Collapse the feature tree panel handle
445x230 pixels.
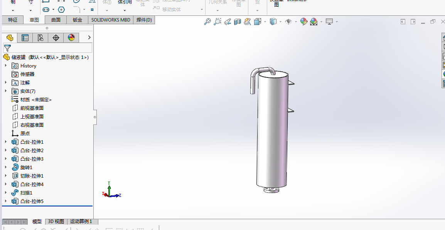coord(95,117)
